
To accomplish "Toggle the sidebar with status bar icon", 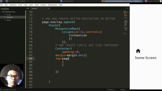I will point(1,89).
